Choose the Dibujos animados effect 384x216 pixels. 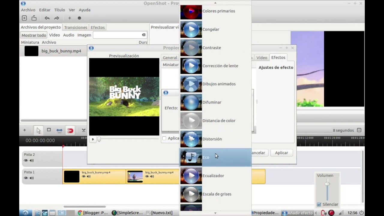click(215, 84)
